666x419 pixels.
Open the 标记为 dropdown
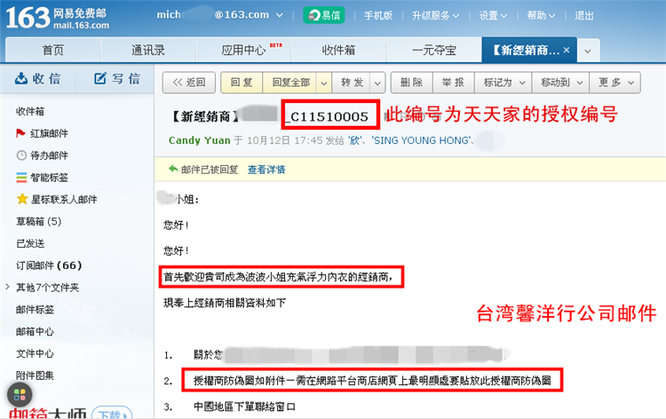click(x=503, y=83)
